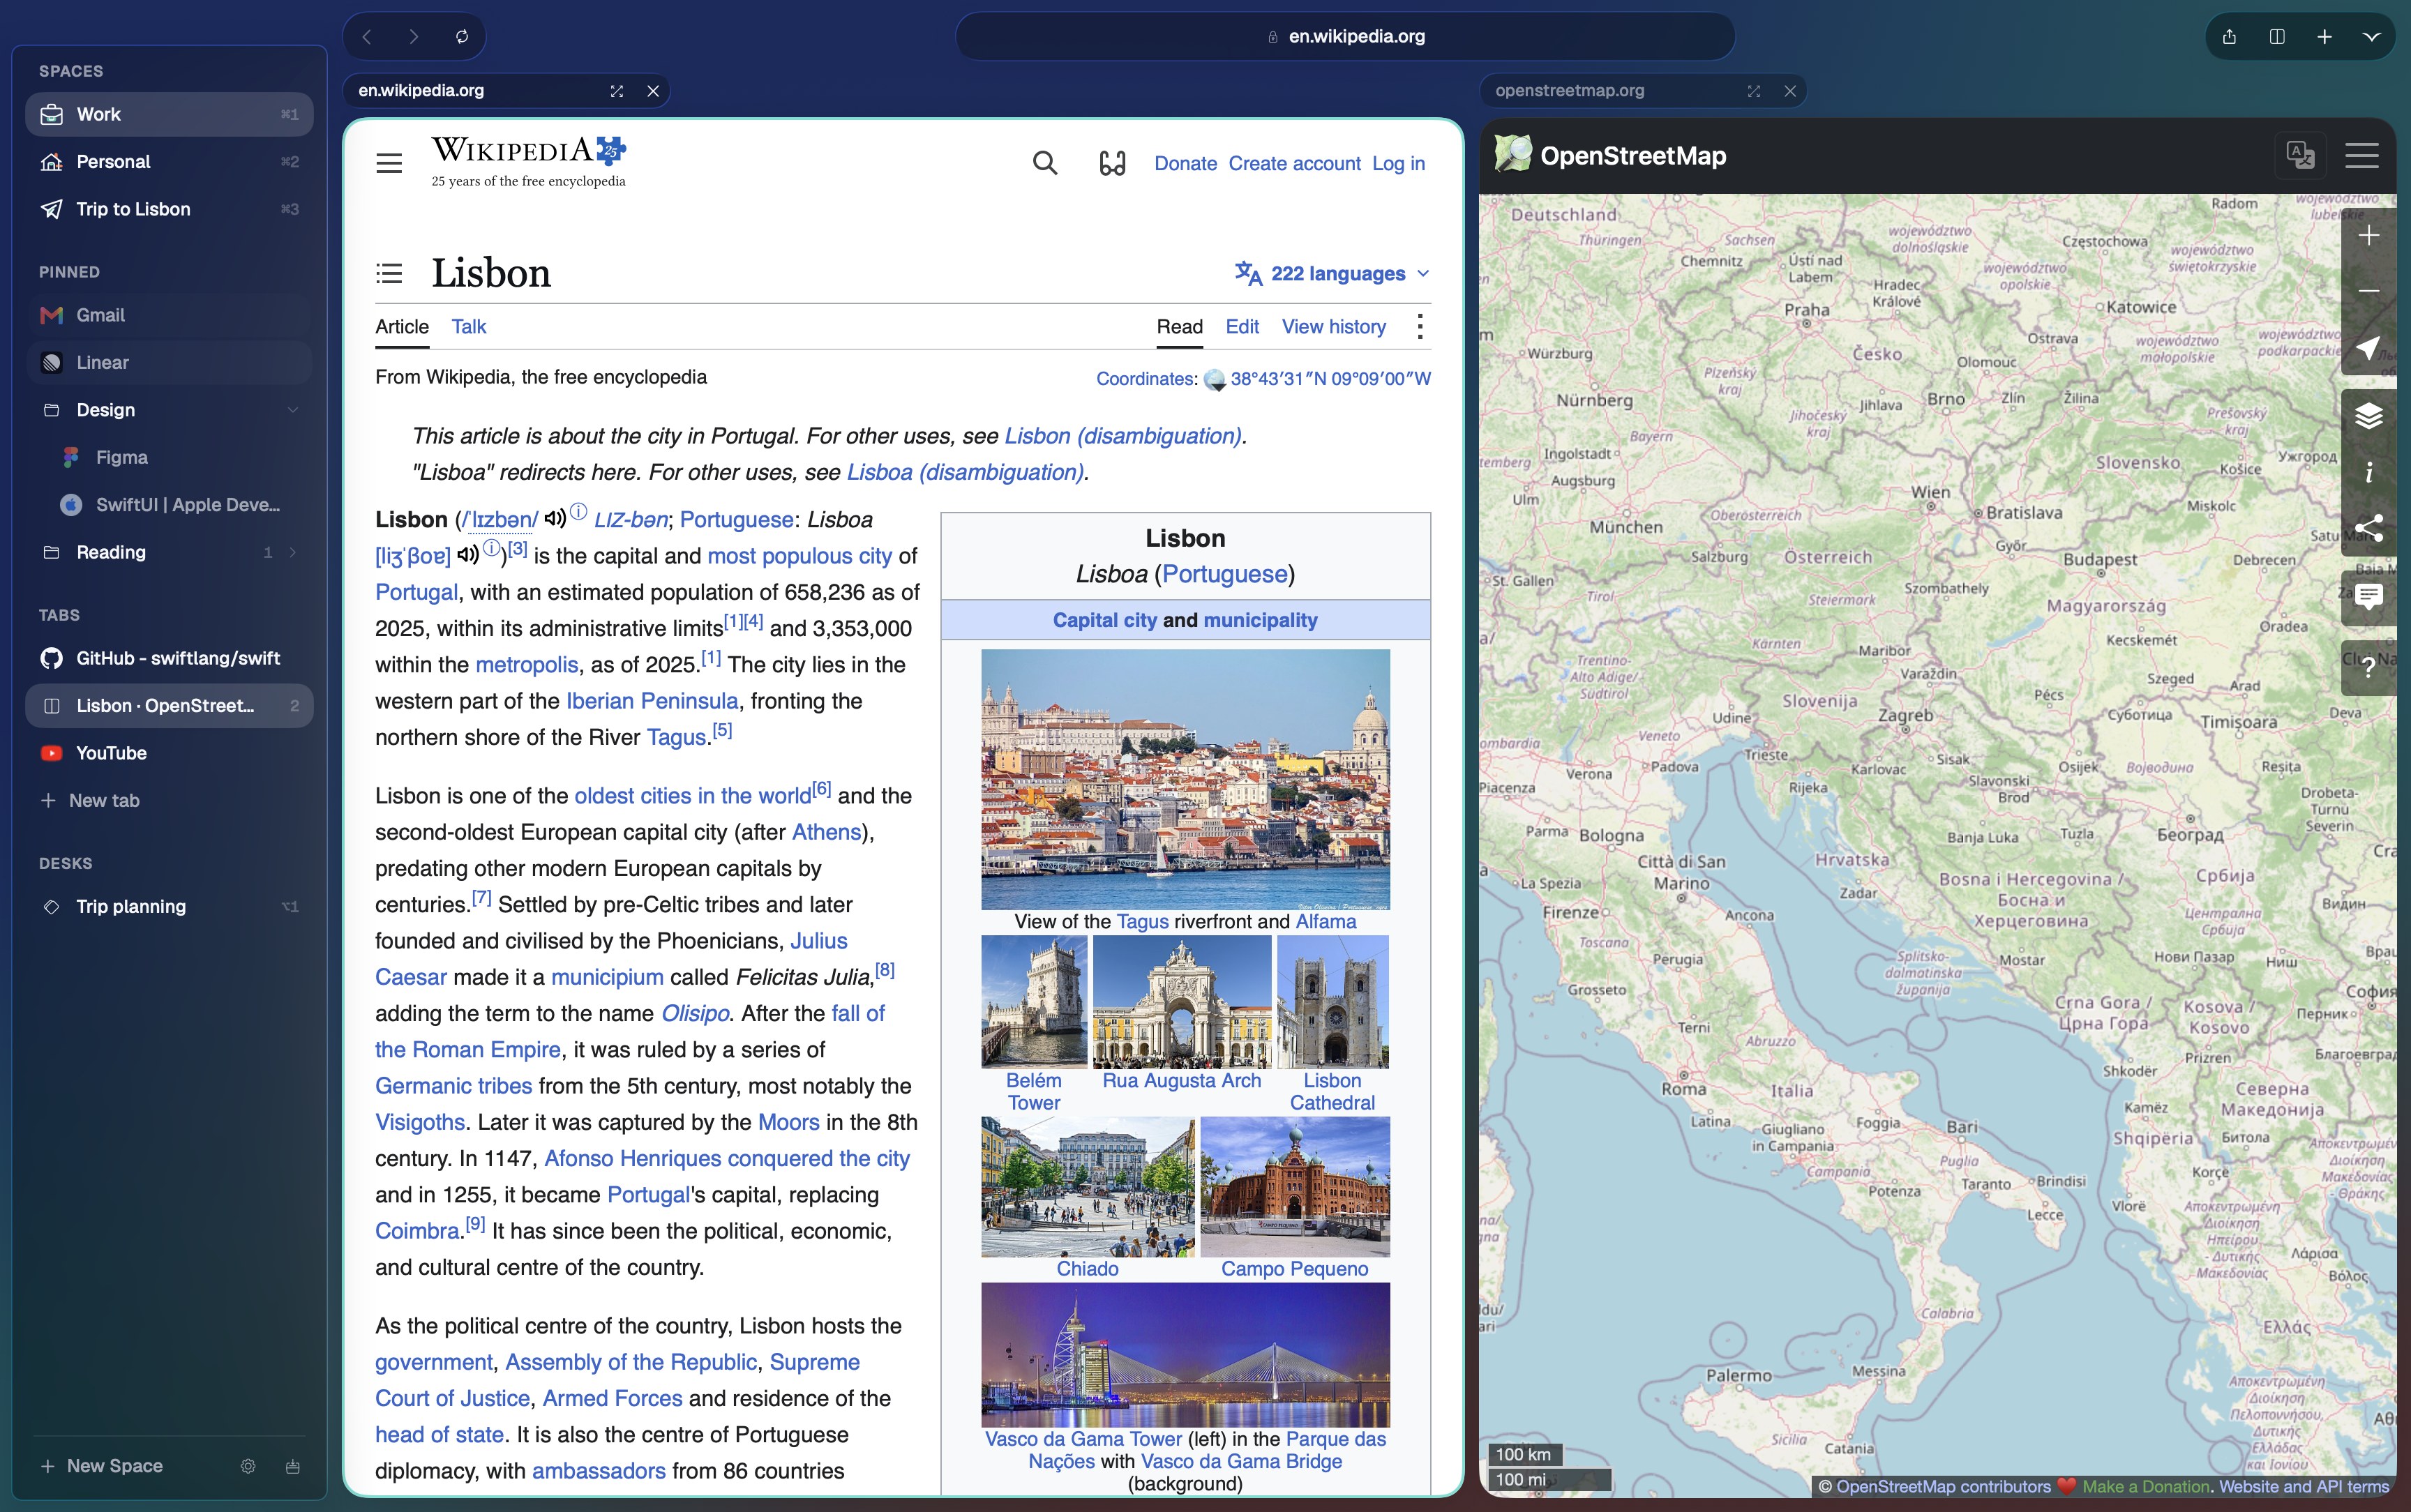Switch to the Personal space

point(169,162)
